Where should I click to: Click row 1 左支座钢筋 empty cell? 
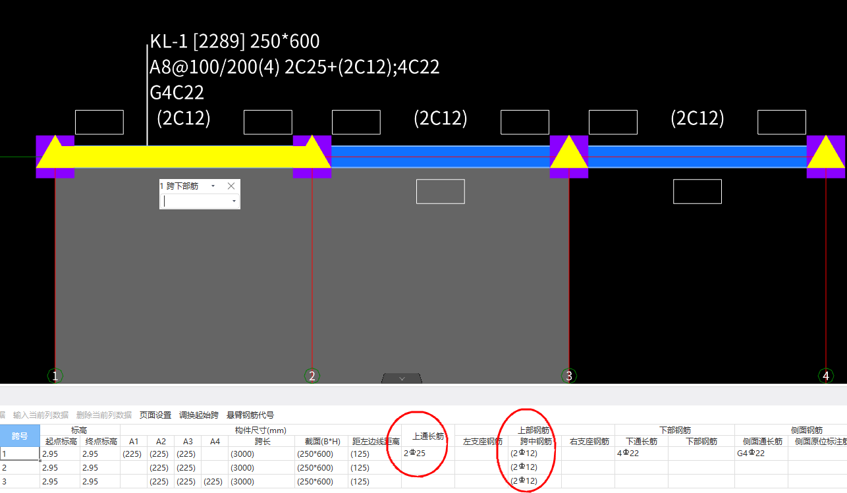tap(481, 454)
